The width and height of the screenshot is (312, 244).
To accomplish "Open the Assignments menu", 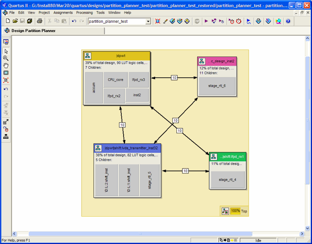I will pyautogui.click(x=62, y=13).
